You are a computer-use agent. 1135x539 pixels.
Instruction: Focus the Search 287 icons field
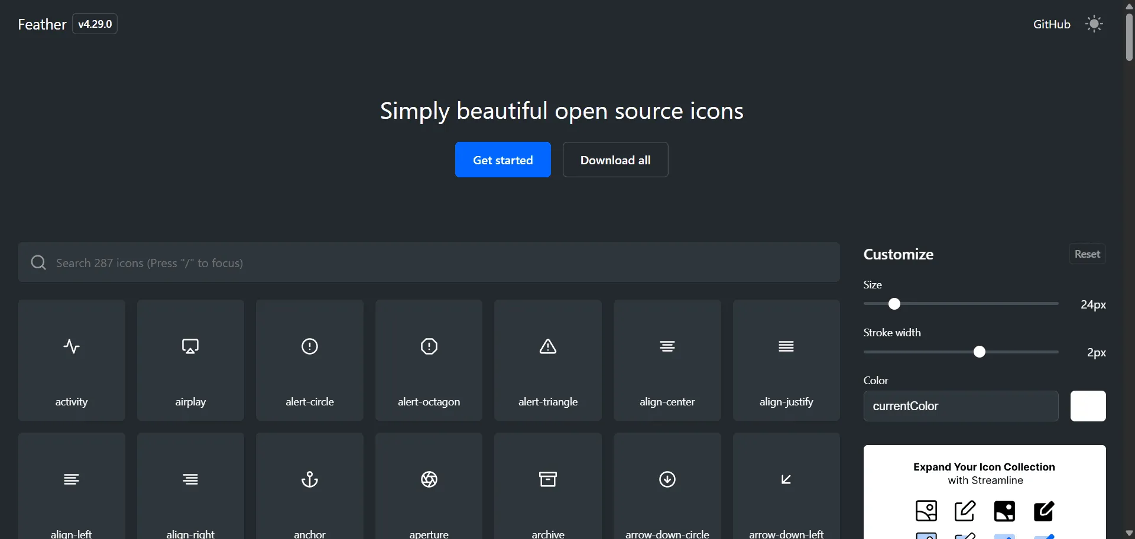coord(429,262)
